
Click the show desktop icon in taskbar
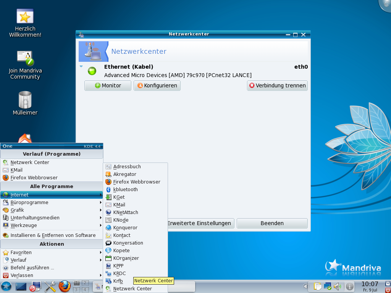(21, 286)
